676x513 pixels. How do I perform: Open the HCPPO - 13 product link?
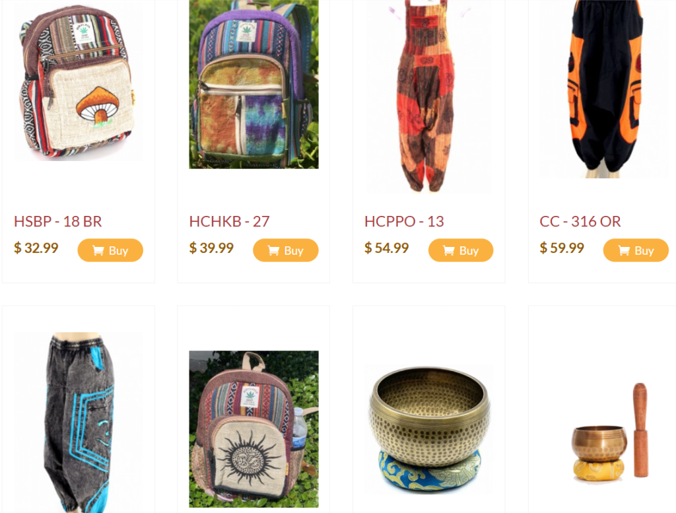[x=404, y=222]
